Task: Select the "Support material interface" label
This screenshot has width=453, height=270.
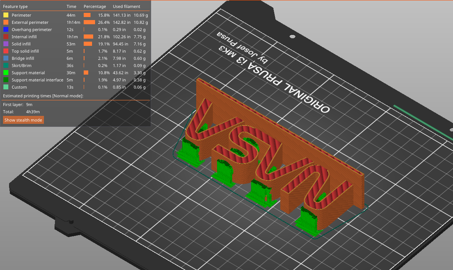Action: [x=37, y=80]
